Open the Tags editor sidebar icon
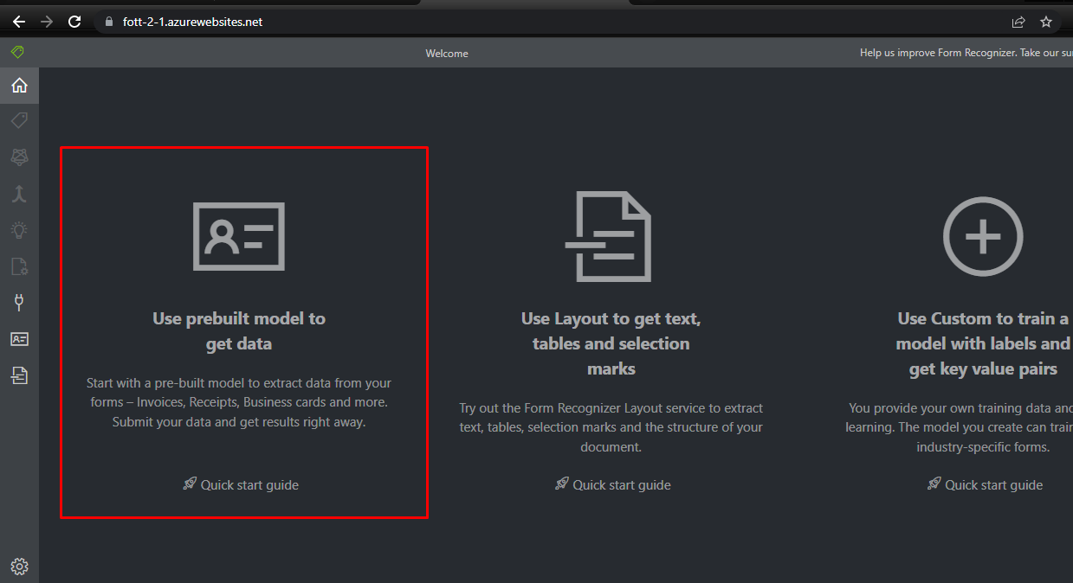Screen dimensions: 1073x583 pyautogui.click(x=19, y=120)
